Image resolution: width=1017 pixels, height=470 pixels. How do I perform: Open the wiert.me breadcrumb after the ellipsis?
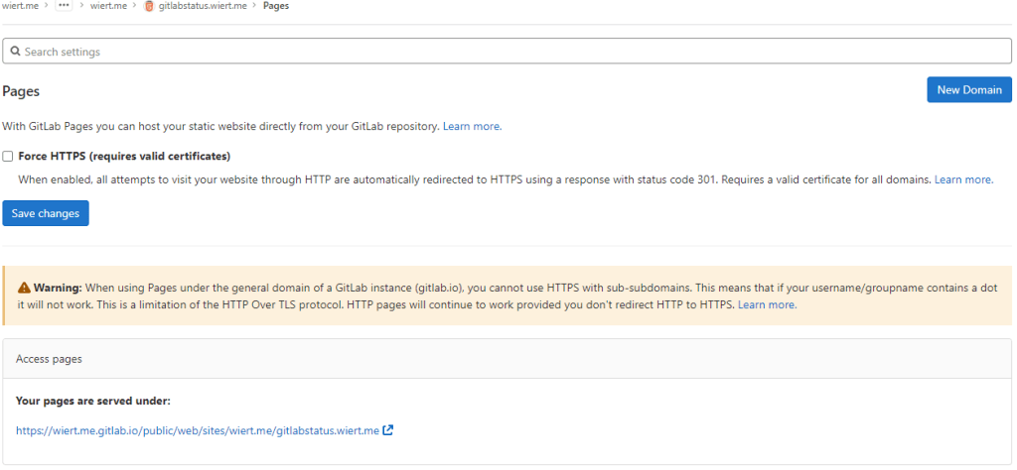107,6
